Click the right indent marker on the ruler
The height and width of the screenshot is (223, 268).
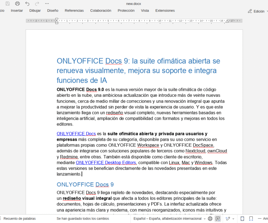pyautogui.click(x=227, y=21)
